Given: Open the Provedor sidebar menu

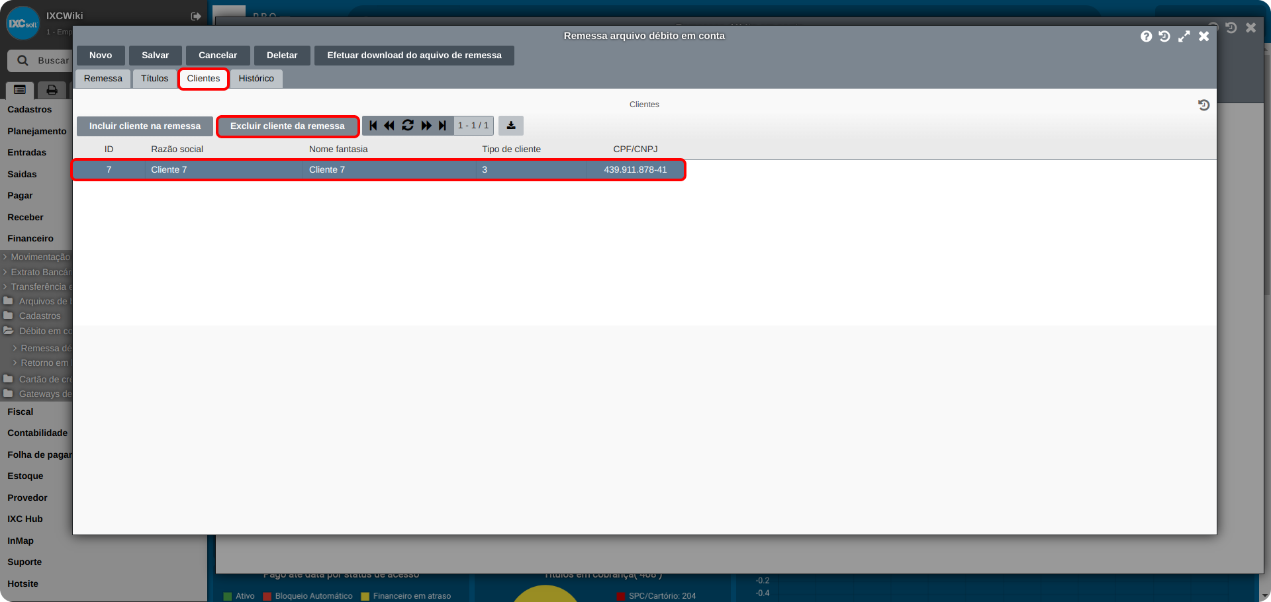Looking at the screenshot, I should (27, 498).
